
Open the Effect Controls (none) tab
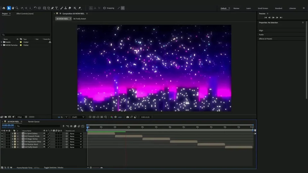[x=25, y=13]
